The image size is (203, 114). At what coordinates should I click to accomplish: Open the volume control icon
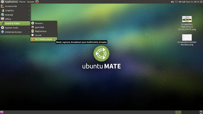point(172,2)
